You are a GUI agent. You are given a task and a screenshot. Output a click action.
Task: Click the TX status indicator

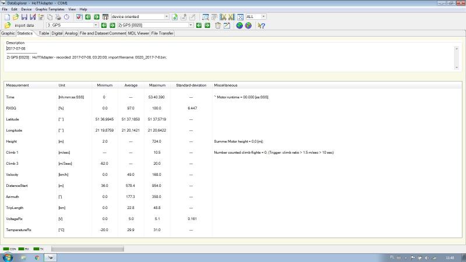click(38, 249)
